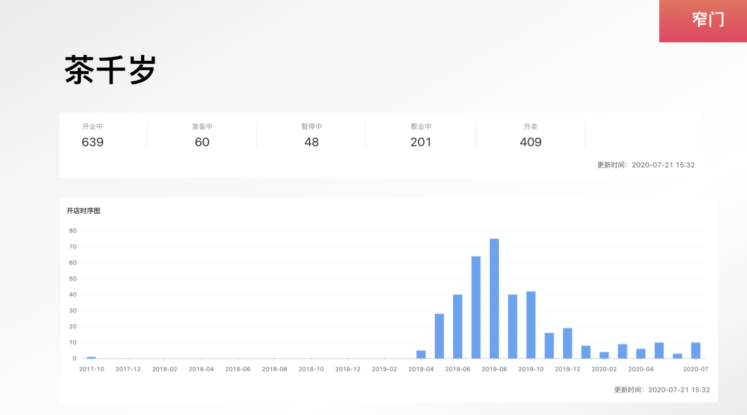Click the 2020-04 bar near 6
This screenshot has width=747, height=415.
pyautogui.click(x=641, y=354)
